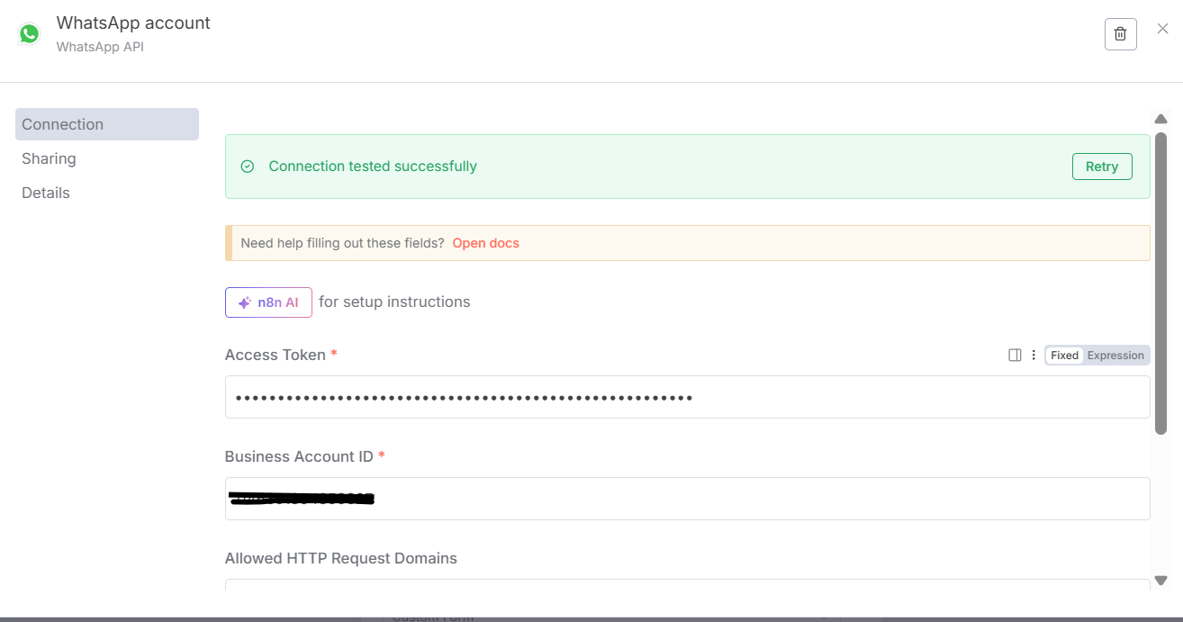1183x622 pixels.
Task: Click the green success checkmark icon
Action: click(248, 167)
